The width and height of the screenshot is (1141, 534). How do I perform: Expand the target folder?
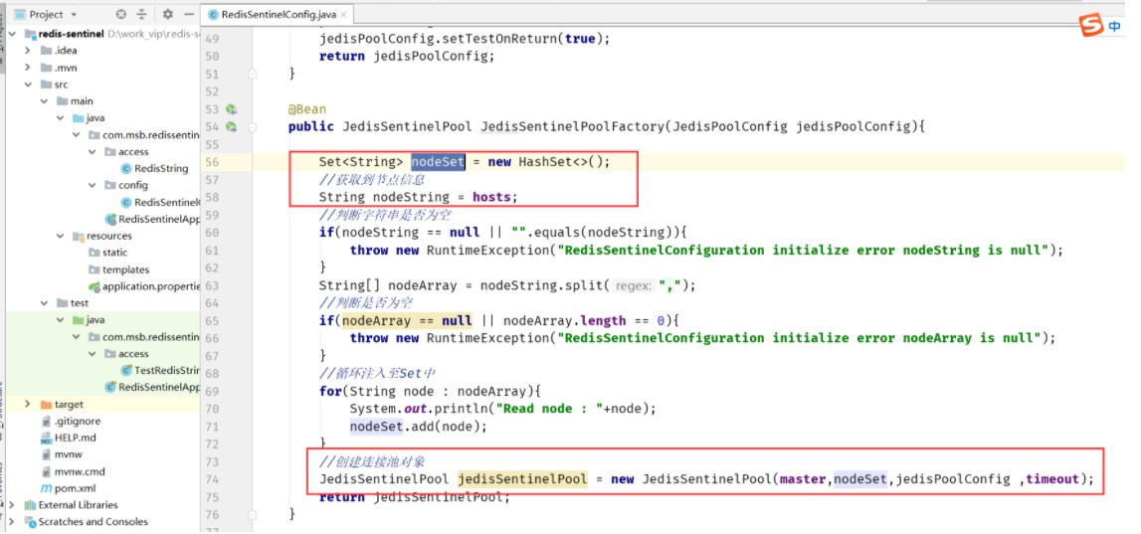(28, 405)
